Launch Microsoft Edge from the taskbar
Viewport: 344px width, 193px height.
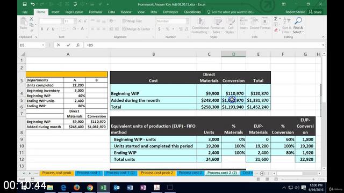63,188
